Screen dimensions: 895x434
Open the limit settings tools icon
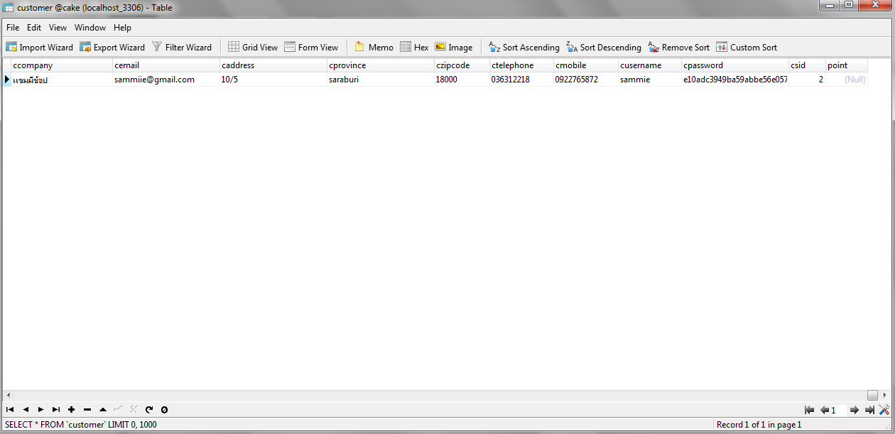[884, 410]
